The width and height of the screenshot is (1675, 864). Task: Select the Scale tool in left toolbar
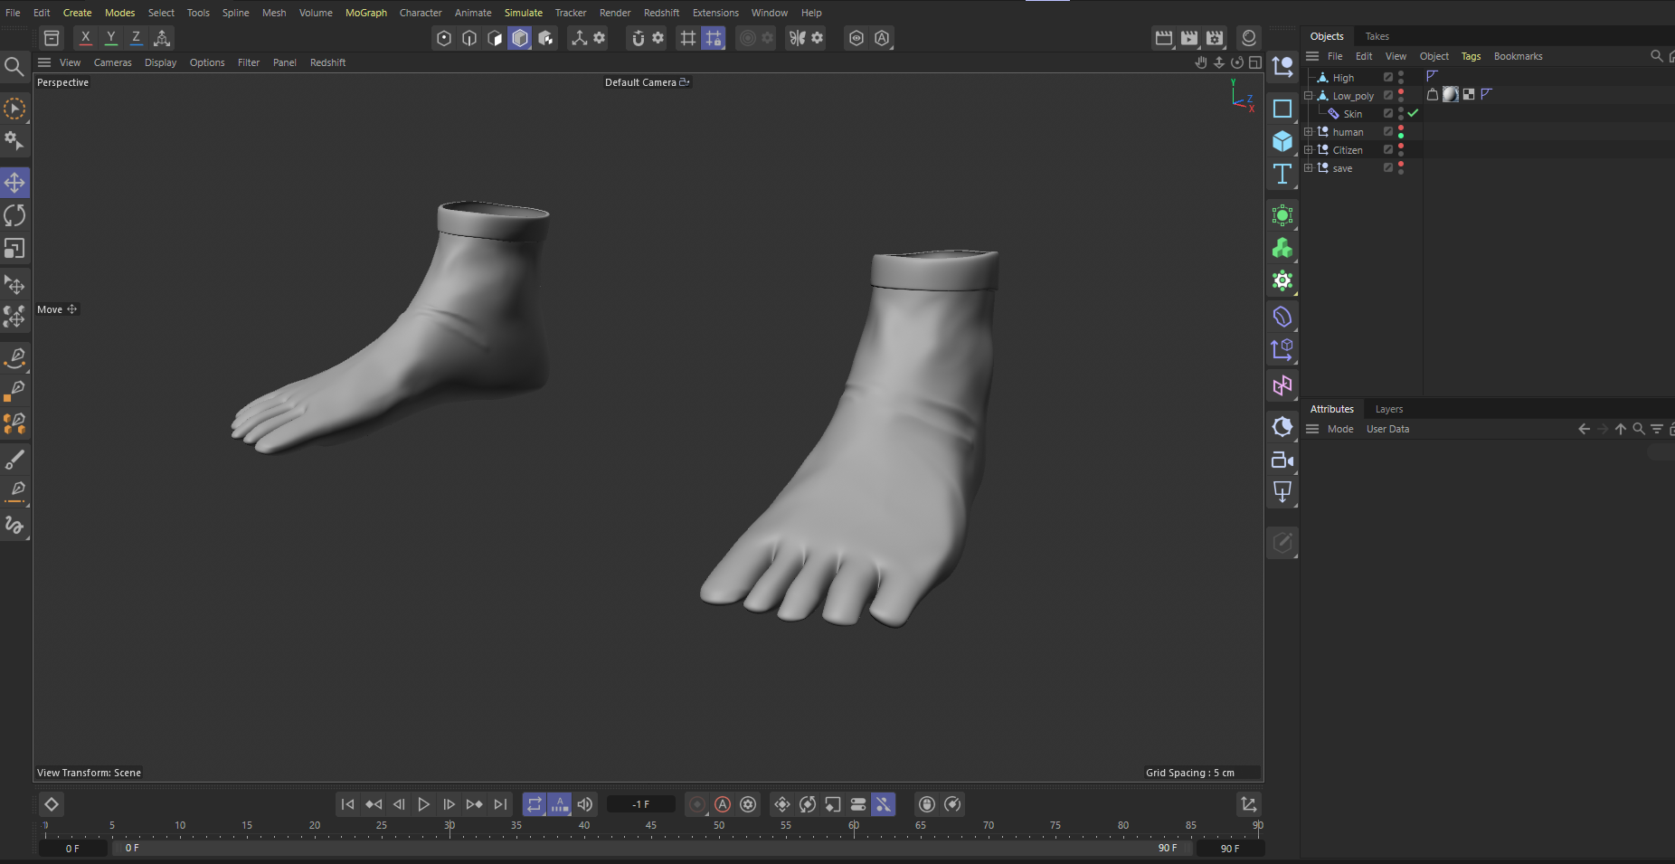pyautogui.click(x=14, y=248)
